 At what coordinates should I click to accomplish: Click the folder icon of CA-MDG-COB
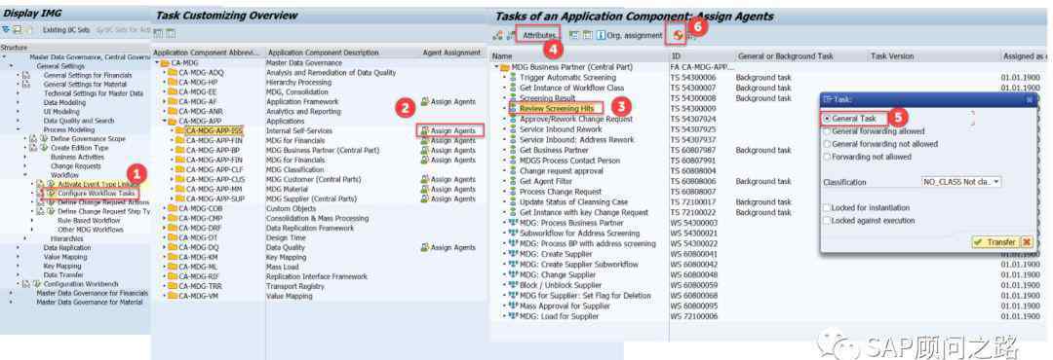click(x=173, y=208)
